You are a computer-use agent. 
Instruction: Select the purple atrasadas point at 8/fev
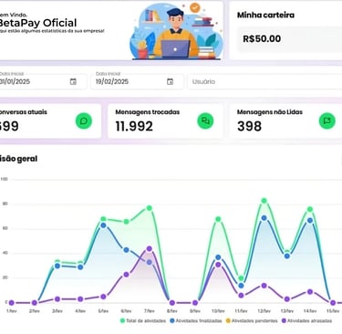(x=172, y=303)
